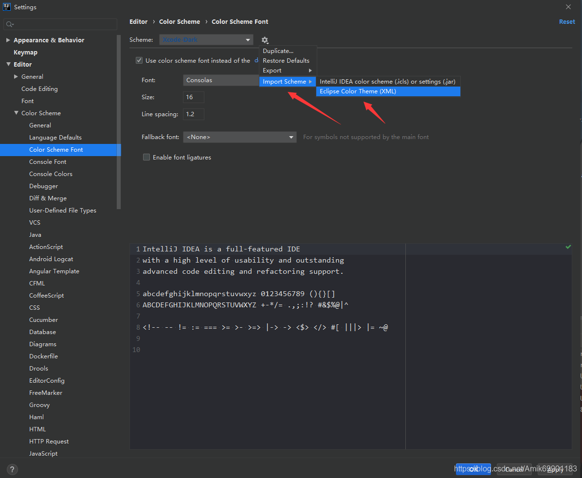Open the Export submenu arrow
The width and height of the screenshot is (582, 478).
point(310,71)
